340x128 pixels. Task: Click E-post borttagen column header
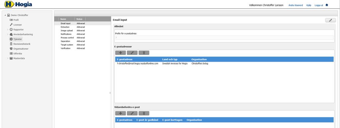[x=172, y=120]
